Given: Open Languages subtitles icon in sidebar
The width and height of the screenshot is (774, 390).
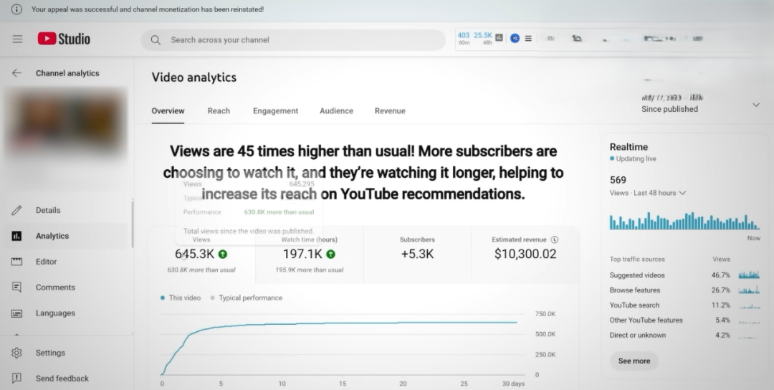Looking at the screenshot, I should 17,313.
